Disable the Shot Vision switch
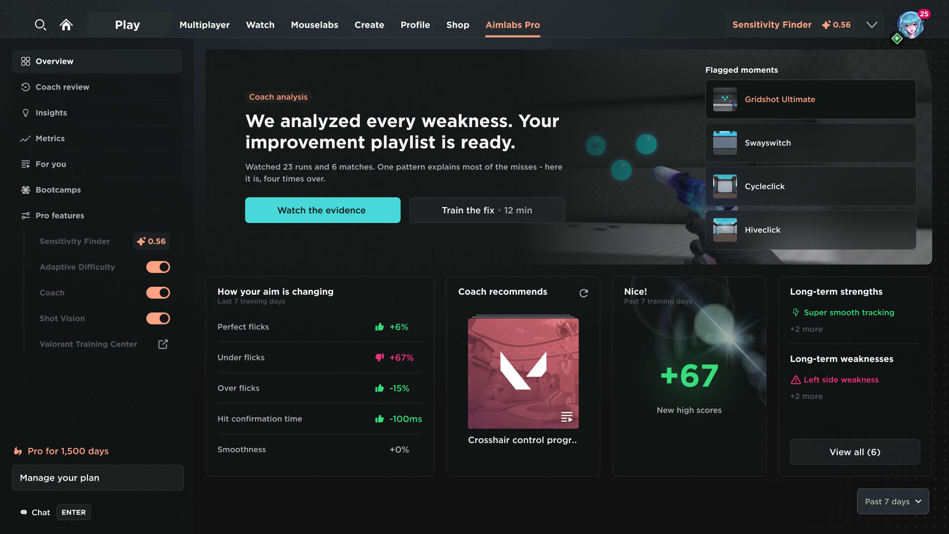Screen dimensions: 949x534 158,318
